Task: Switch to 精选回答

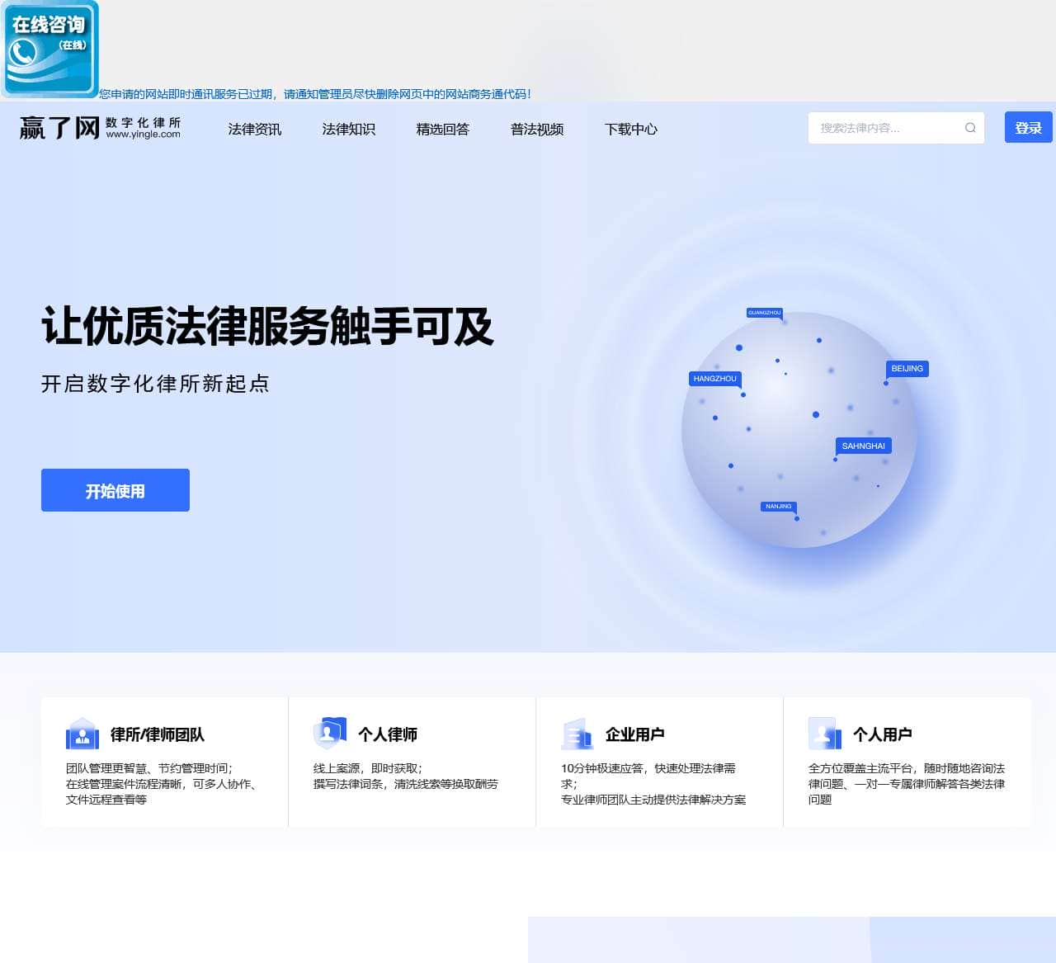Action: point(442,130)
